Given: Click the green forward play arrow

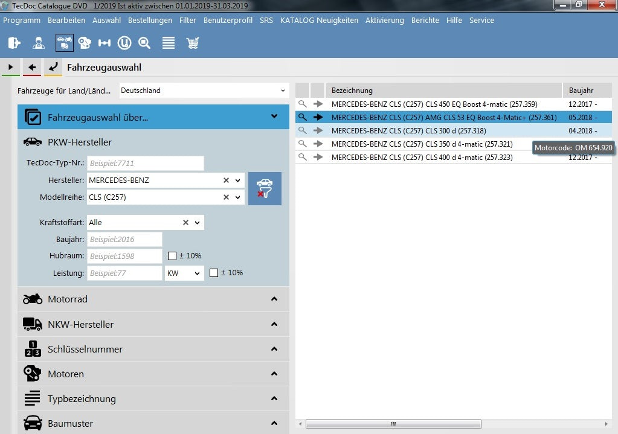Looking at the screenshot, I should pyautogui.click(x=11, y=68).
